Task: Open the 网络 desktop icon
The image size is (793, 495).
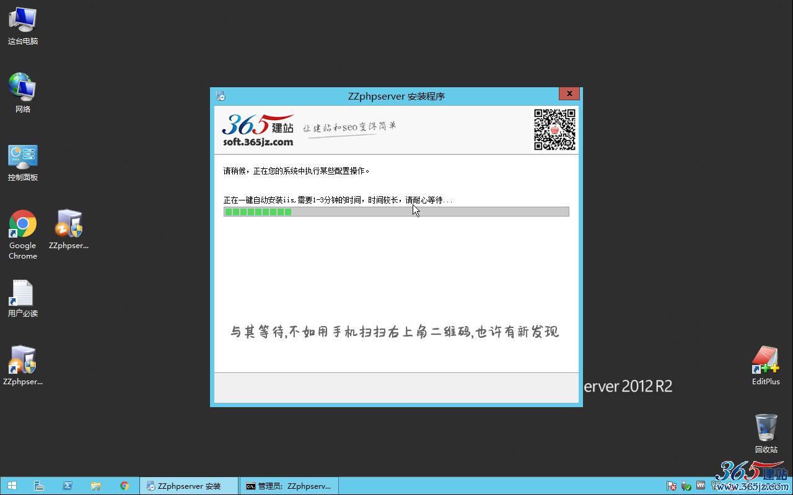Action: pos(23,93)
